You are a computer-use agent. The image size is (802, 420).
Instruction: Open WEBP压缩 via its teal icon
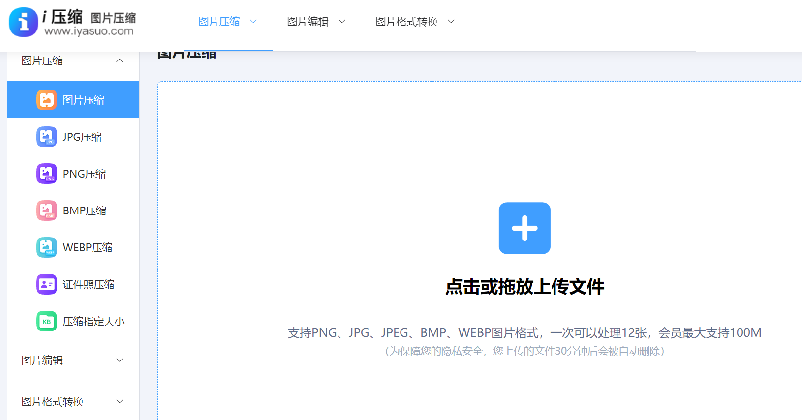(46, 247)
